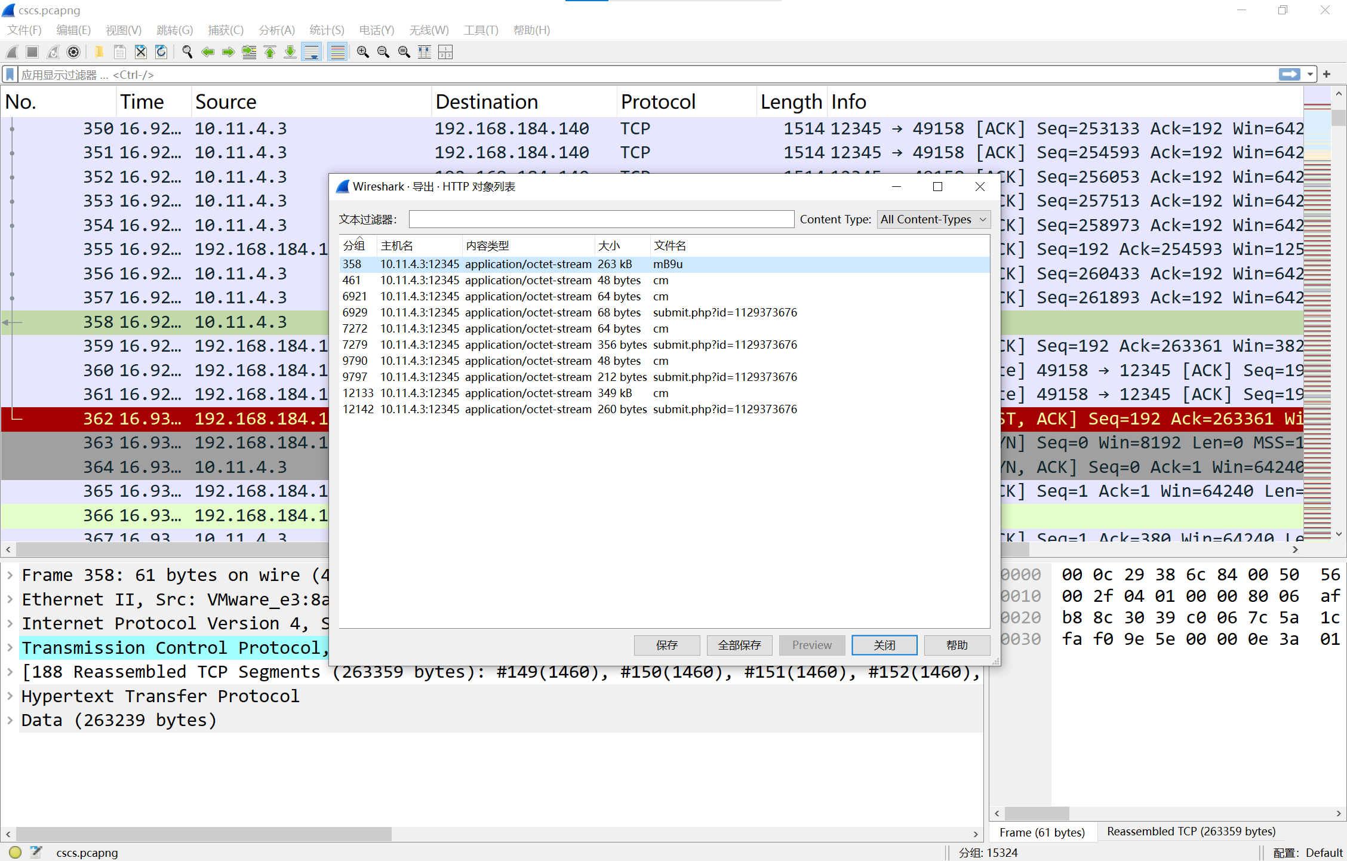The image size is (1347, 861).
Task: Open the display filter bookmark icon
Action: [x=10, y=75]
